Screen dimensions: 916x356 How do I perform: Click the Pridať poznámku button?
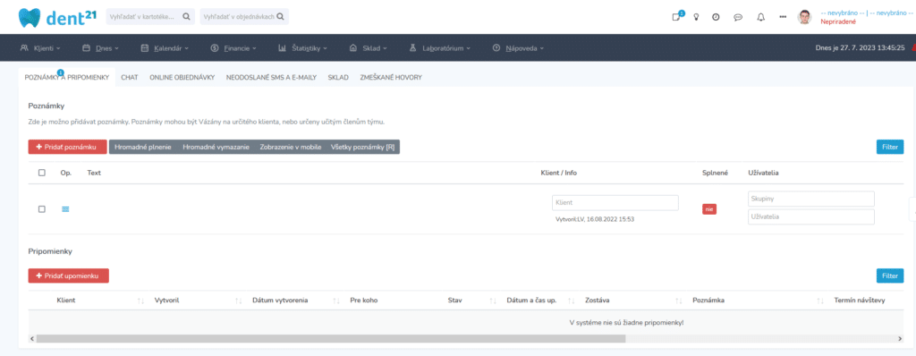point(67,147)
